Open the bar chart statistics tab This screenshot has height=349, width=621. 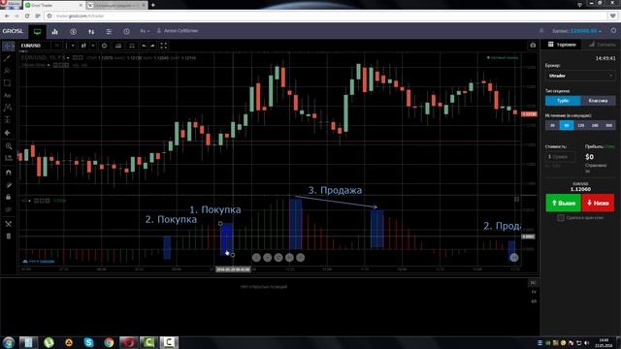(x=55, y=31)
